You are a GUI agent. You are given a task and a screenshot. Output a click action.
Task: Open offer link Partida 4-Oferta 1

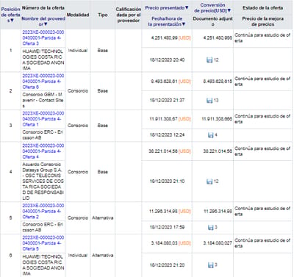pos(43,119)
